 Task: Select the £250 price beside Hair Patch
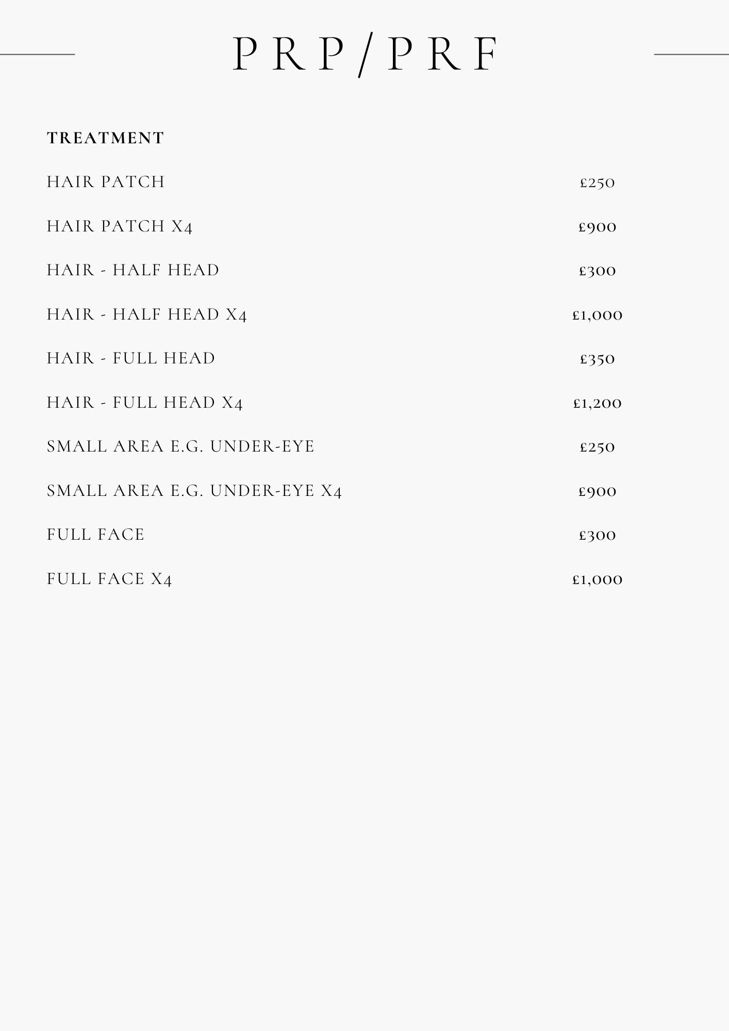[598, 182]
